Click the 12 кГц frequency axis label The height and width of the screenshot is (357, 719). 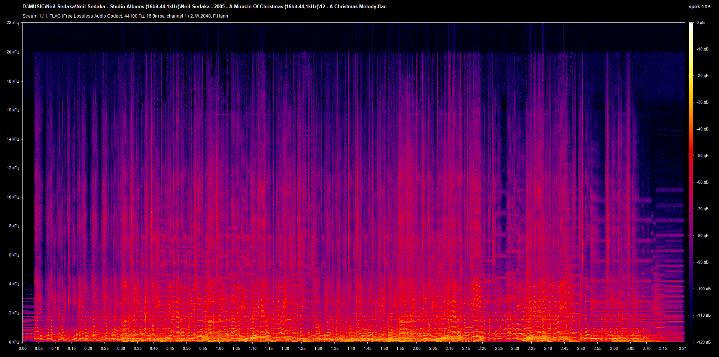coord(13,168)
